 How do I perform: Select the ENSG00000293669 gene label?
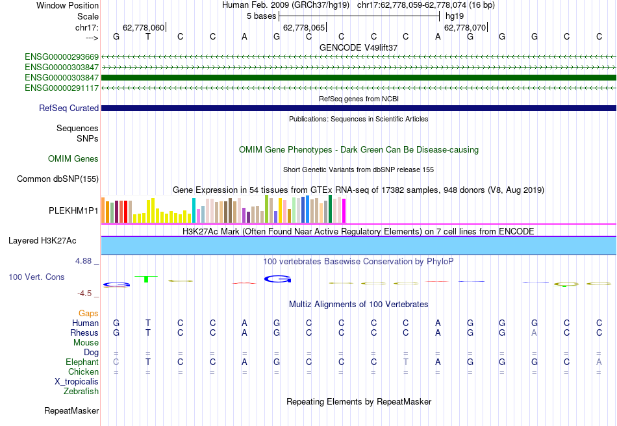point(62,57)
